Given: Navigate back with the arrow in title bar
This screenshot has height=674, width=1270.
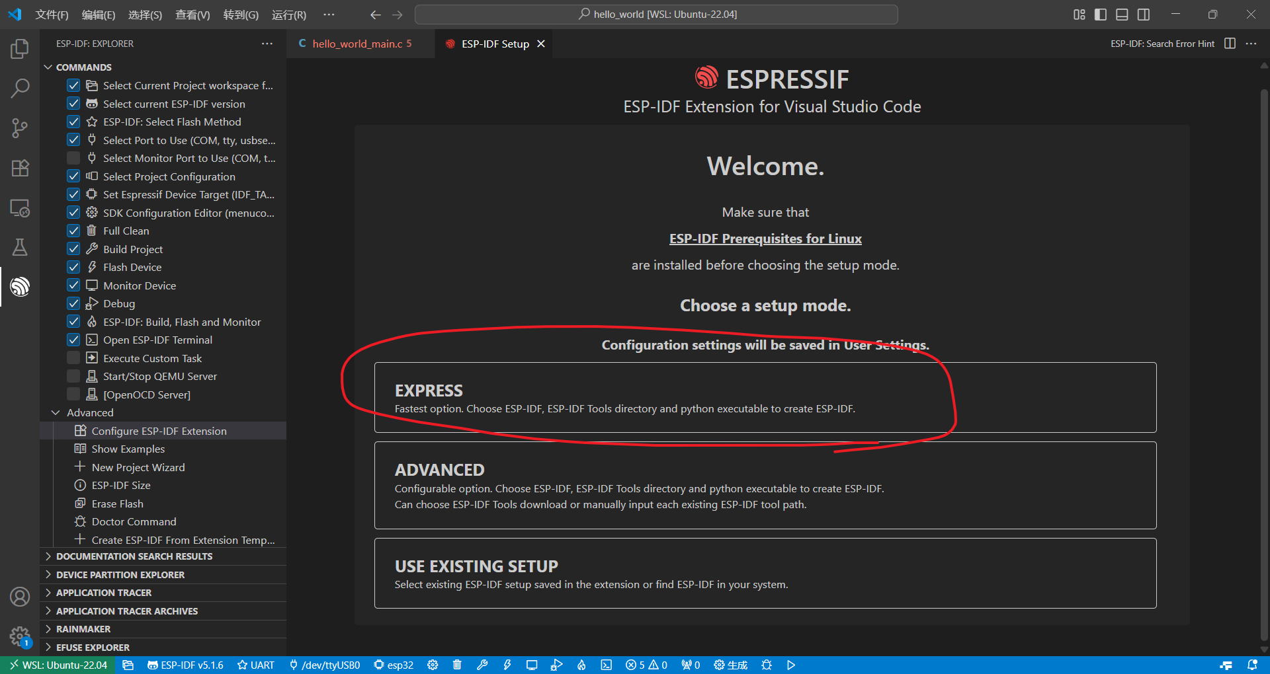Looking at the screenshot, I should [x=376, y=15].
